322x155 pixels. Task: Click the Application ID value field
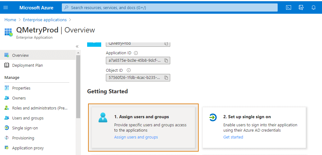138,61
